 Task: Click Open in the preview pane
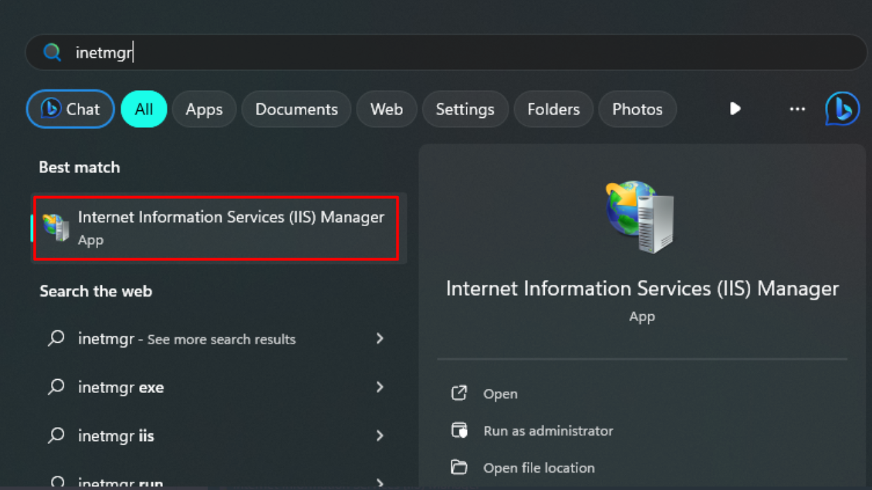[501, 394]
